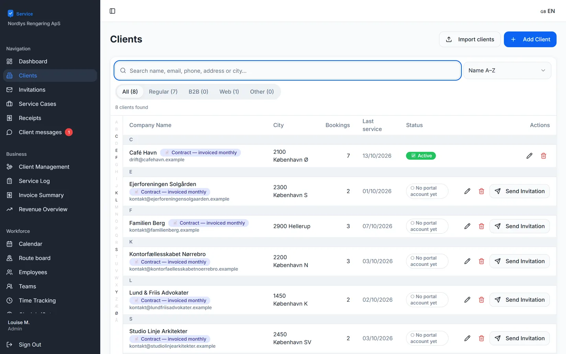
Task: Send Invitation to Ejerforeningen Solgården
Action: pos(520,191)
